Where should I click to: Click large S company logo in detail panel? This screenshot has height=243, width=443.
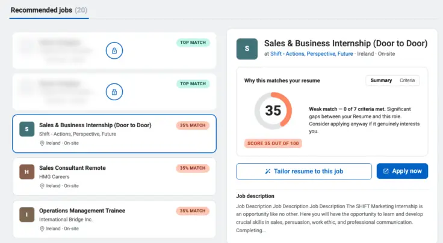(247, 49)
